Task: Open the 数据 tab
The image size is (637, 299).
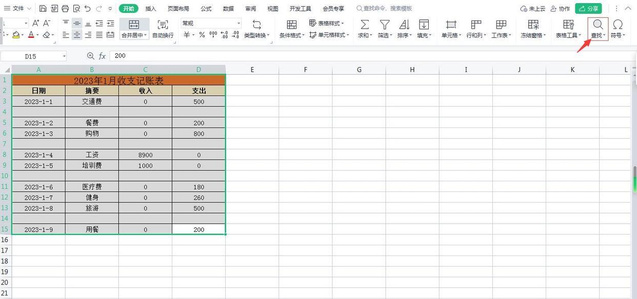Action: pos(229,9)
